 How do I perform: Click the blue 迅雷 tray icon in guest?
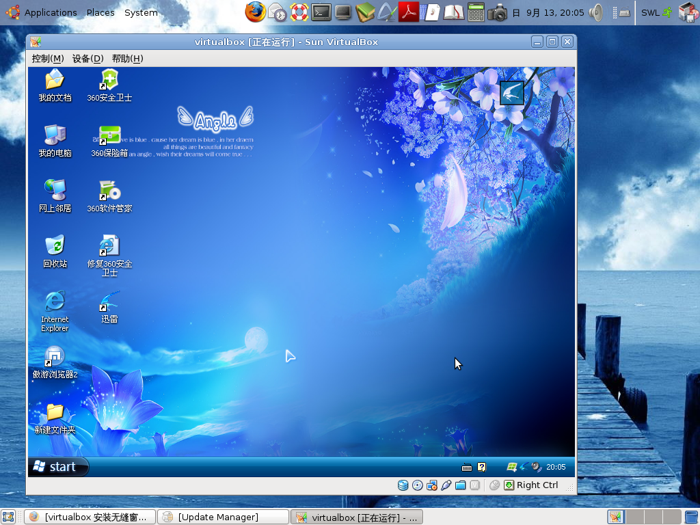pos(524,466)
